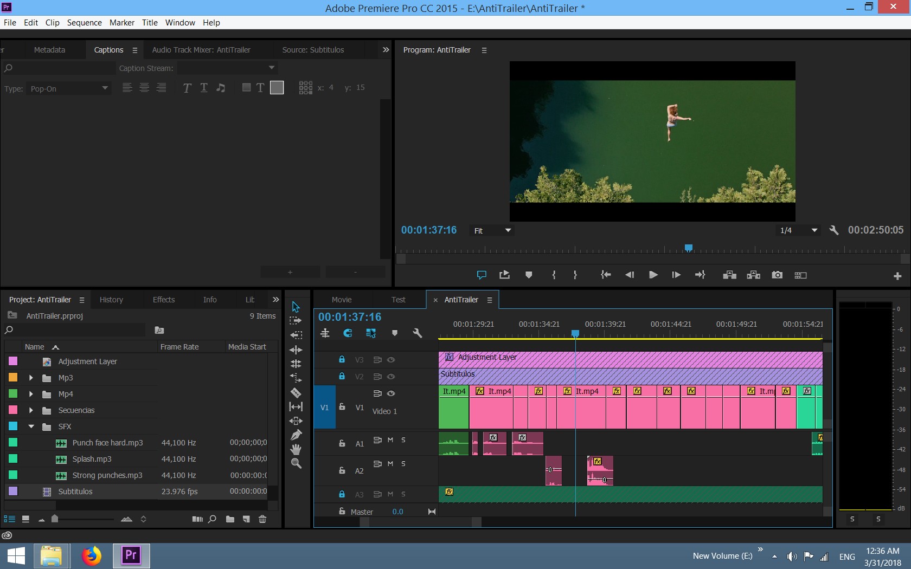
Task: Toggle sync lock on V1 track
Action: [x=377, y=393]
